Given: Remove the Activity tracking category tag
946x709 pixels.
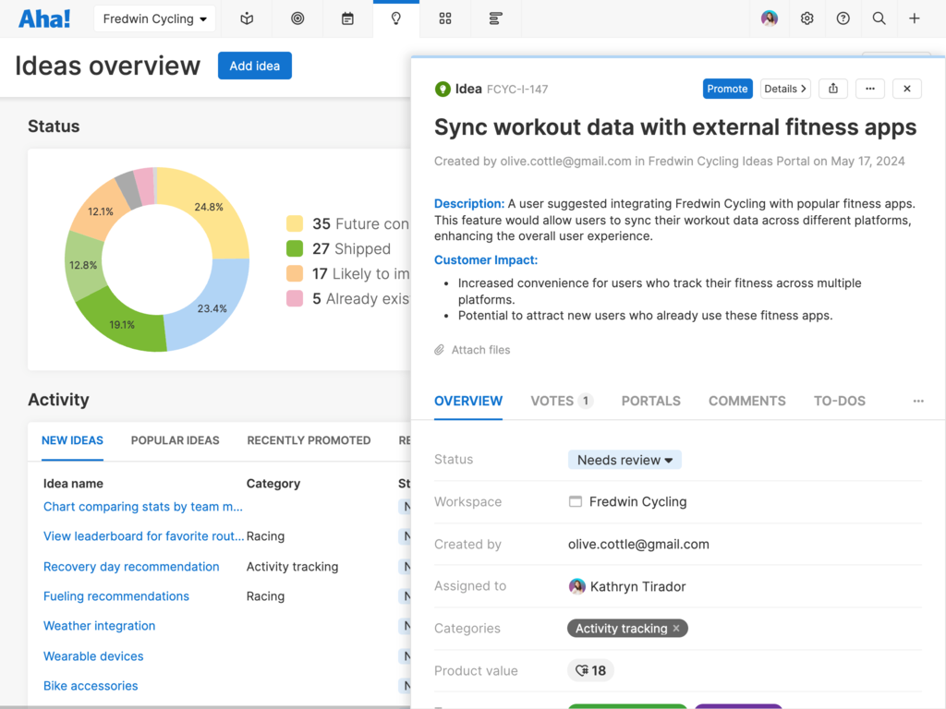Looking at the screenshot, I should point(676,628).
